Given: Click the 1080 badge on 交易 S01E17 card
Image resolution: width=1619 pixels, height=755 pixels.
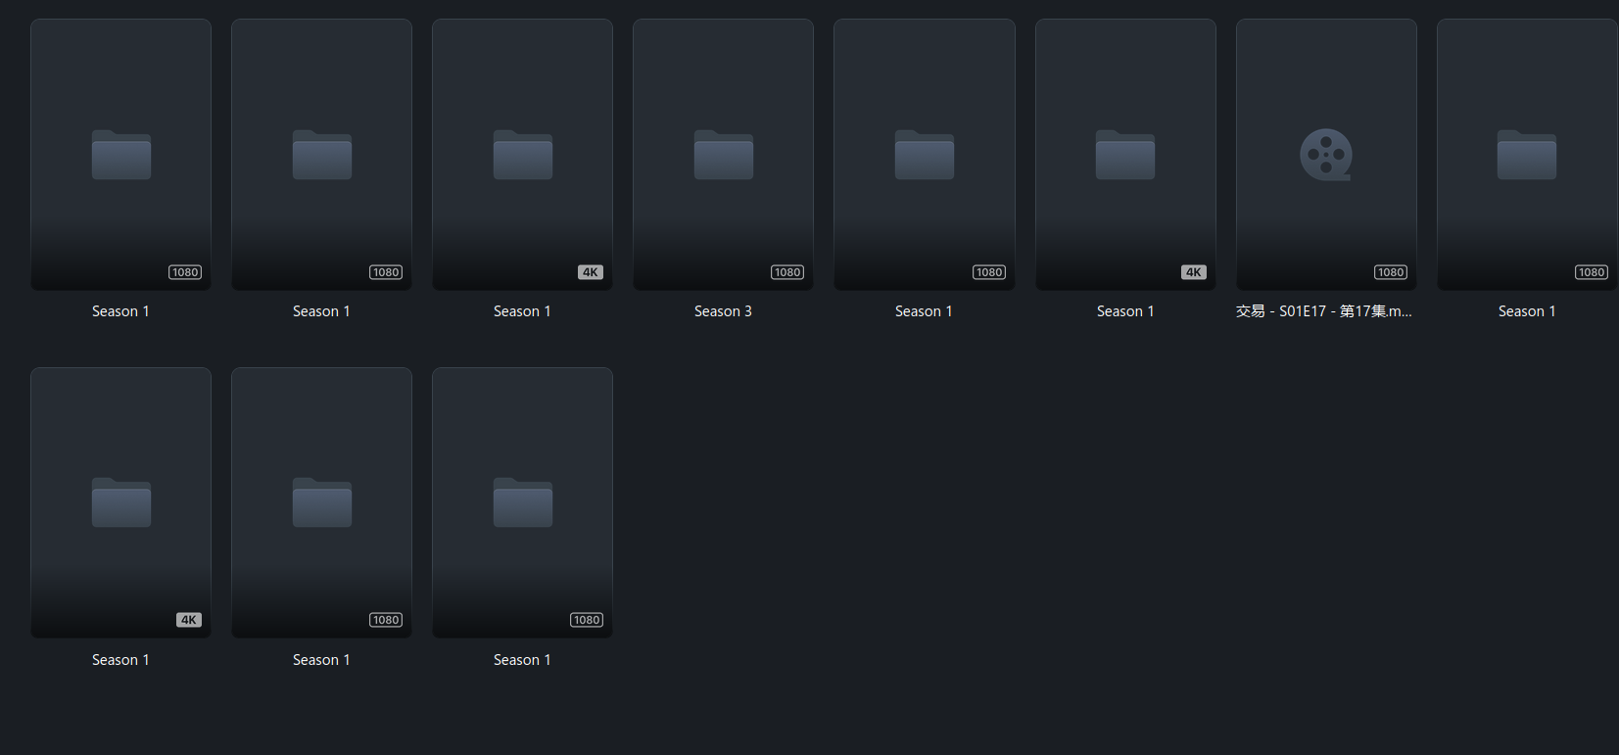Looking at the screenshot, I should (1391, 272).
